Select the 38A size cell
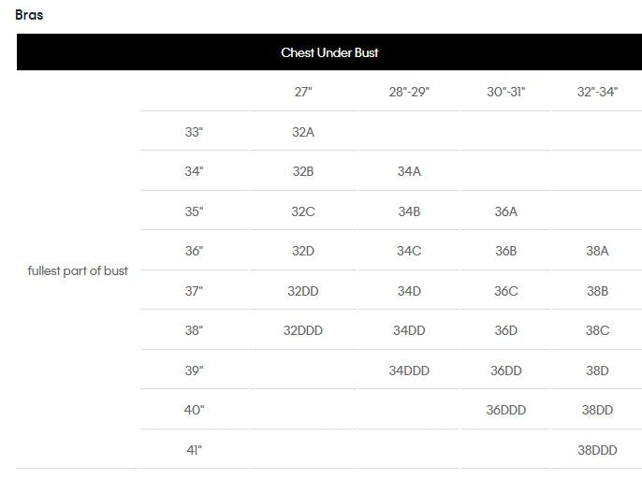The width and height of the screenshot is (642, 480). 598,251
